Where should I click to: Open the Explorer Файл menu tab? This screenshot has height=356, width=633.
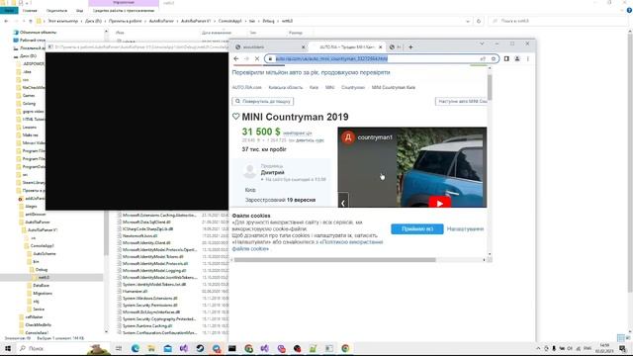tap(9, 11)
